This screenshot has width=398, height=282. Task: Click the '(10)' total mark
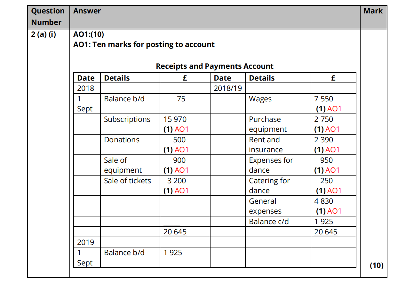(376, 265)
